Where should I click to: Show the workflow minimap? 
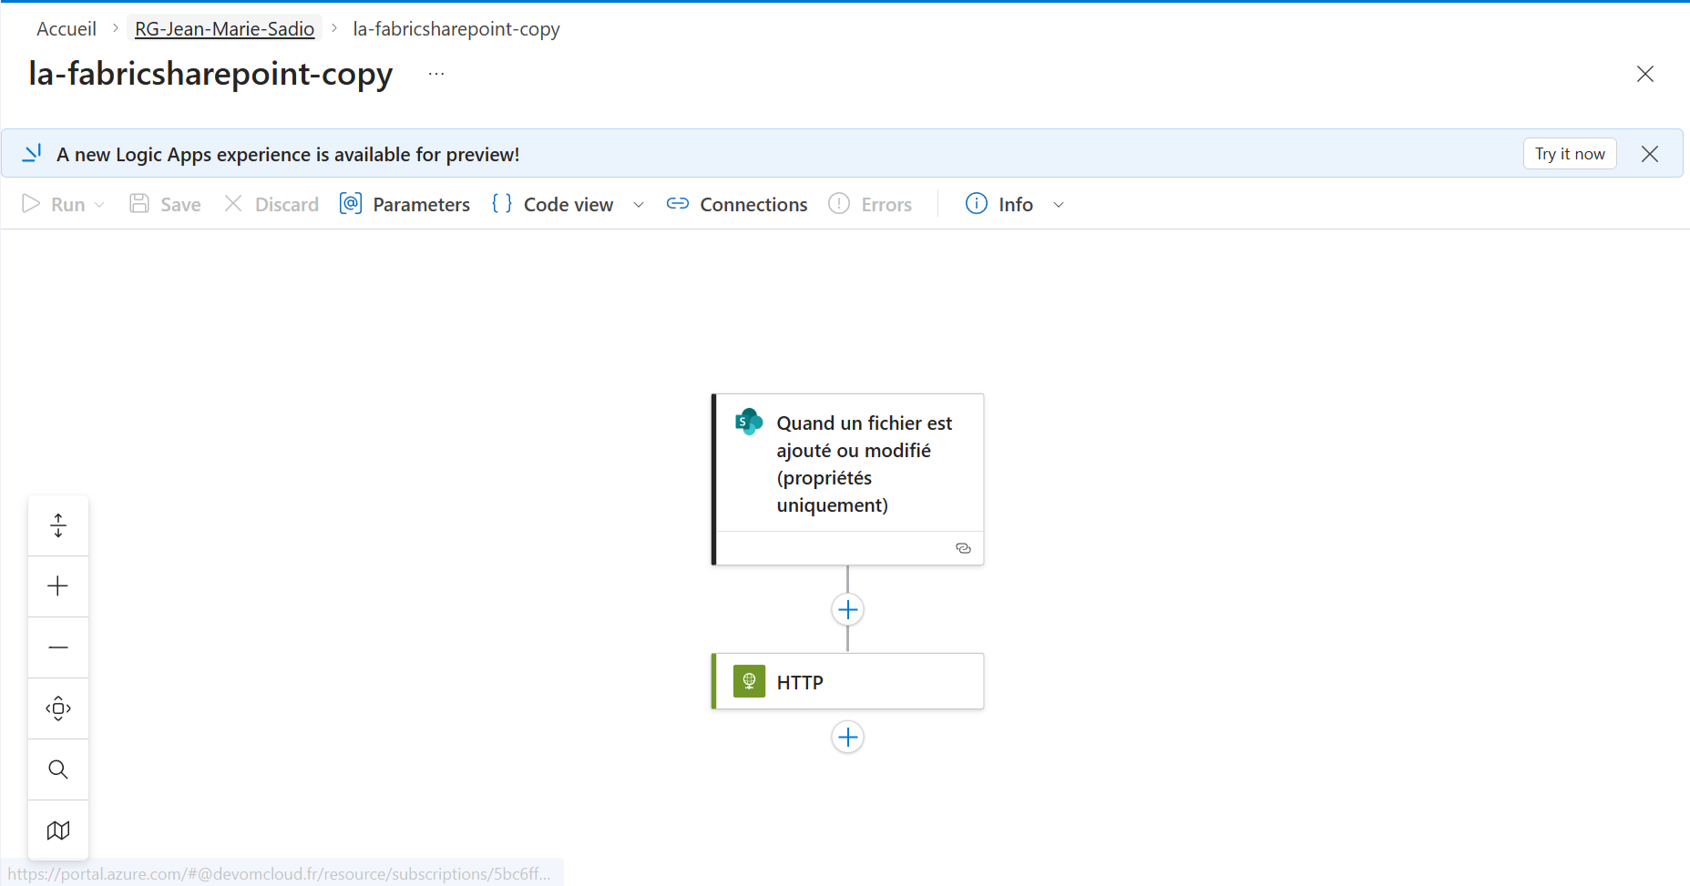click(57, 830)
